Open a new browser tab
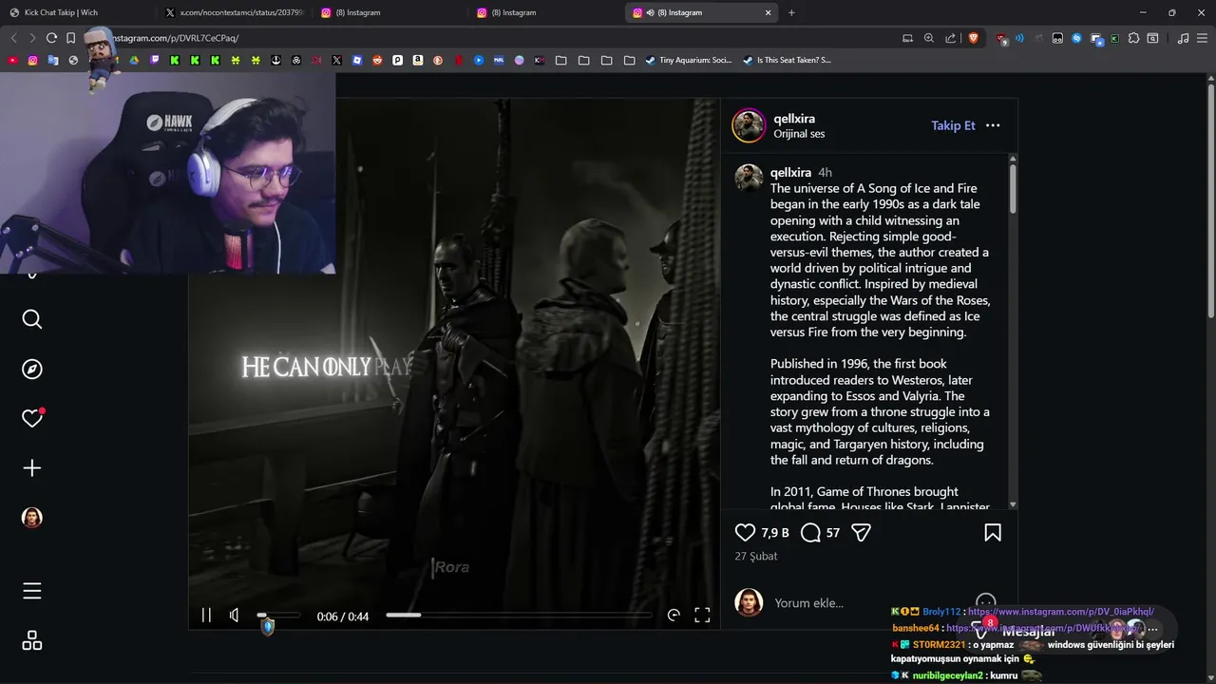 [791, 12]
